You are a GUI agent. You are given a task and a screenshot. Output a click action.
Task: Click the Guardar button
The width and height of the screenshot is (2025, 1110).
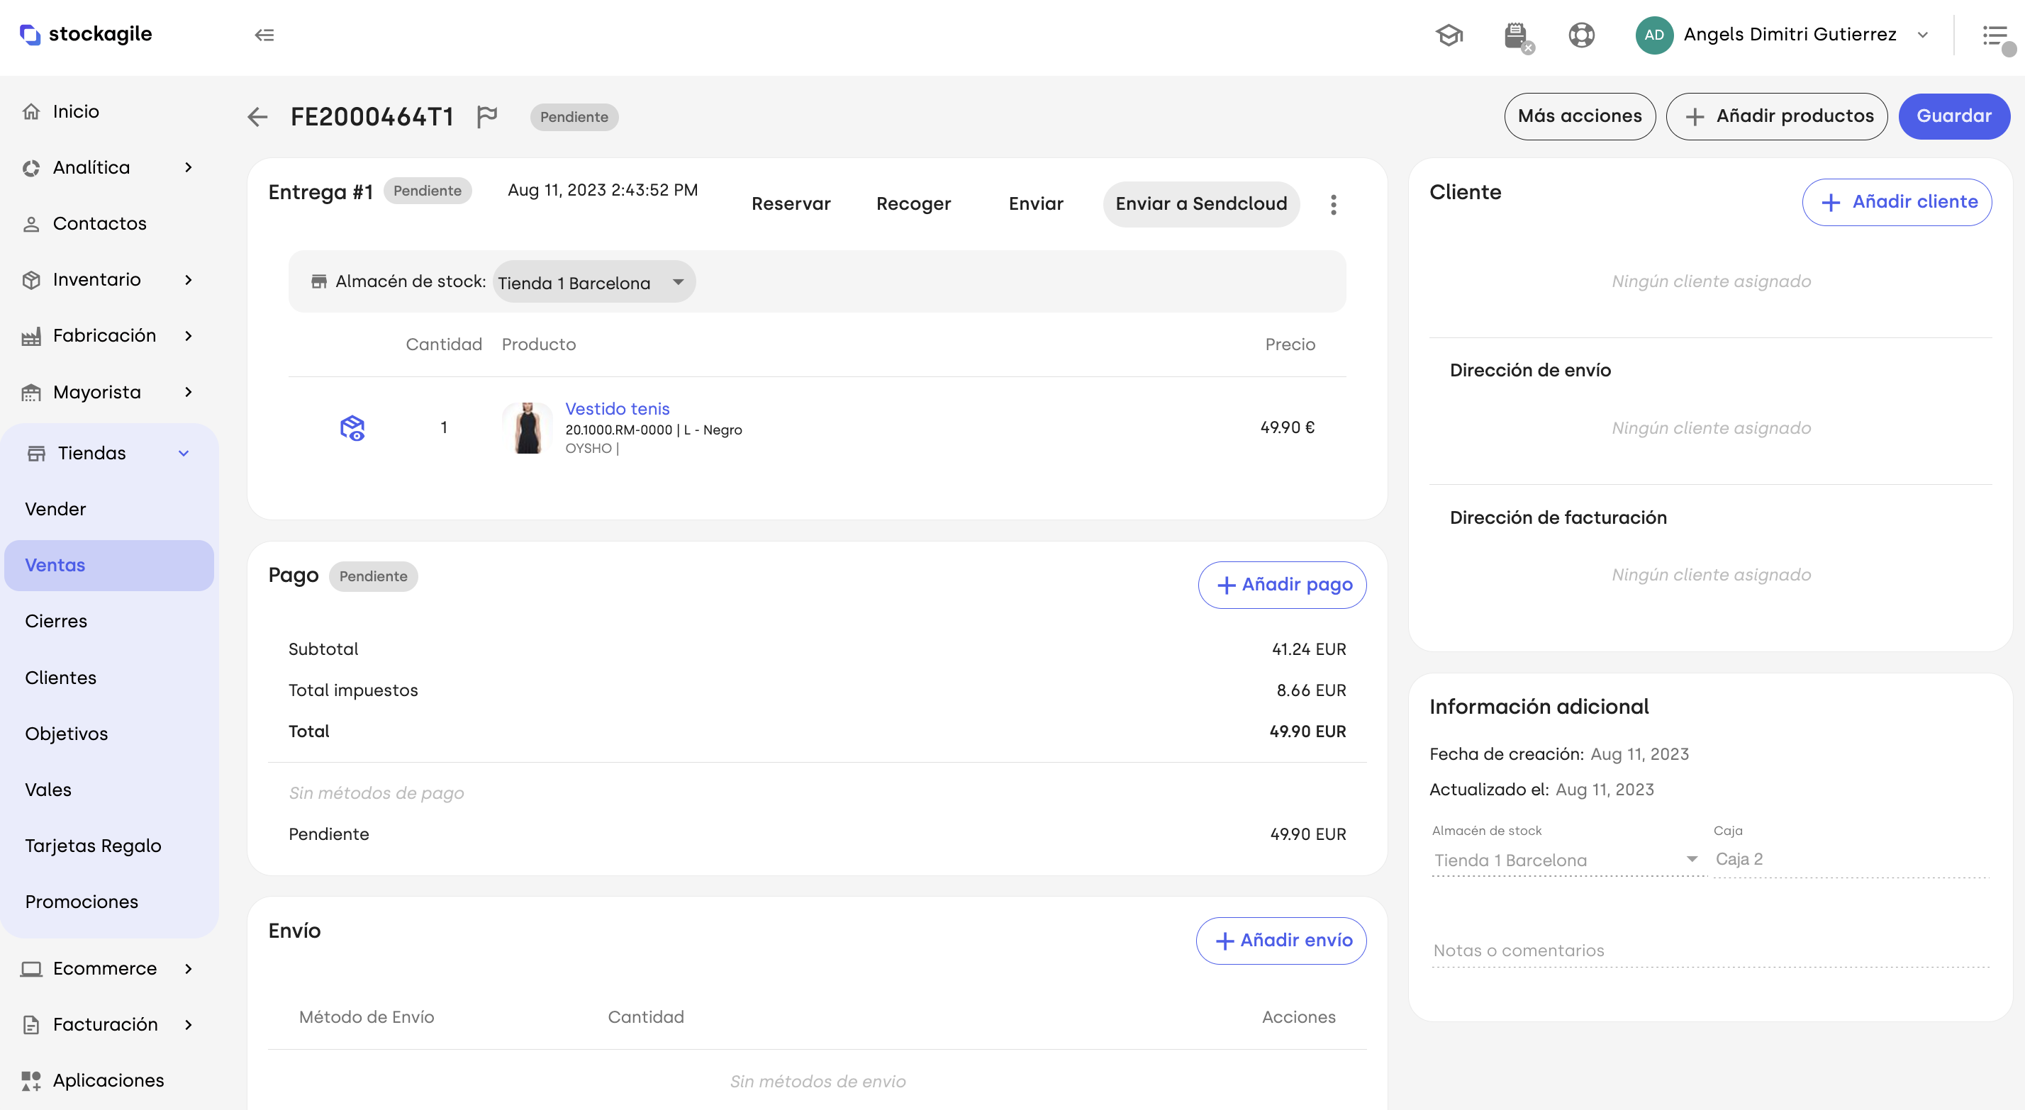[1953, 116]
